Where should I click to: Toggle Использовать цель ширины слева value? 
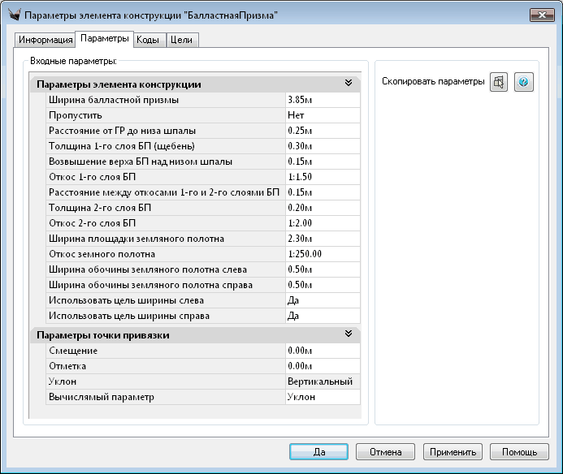(322, 300)
